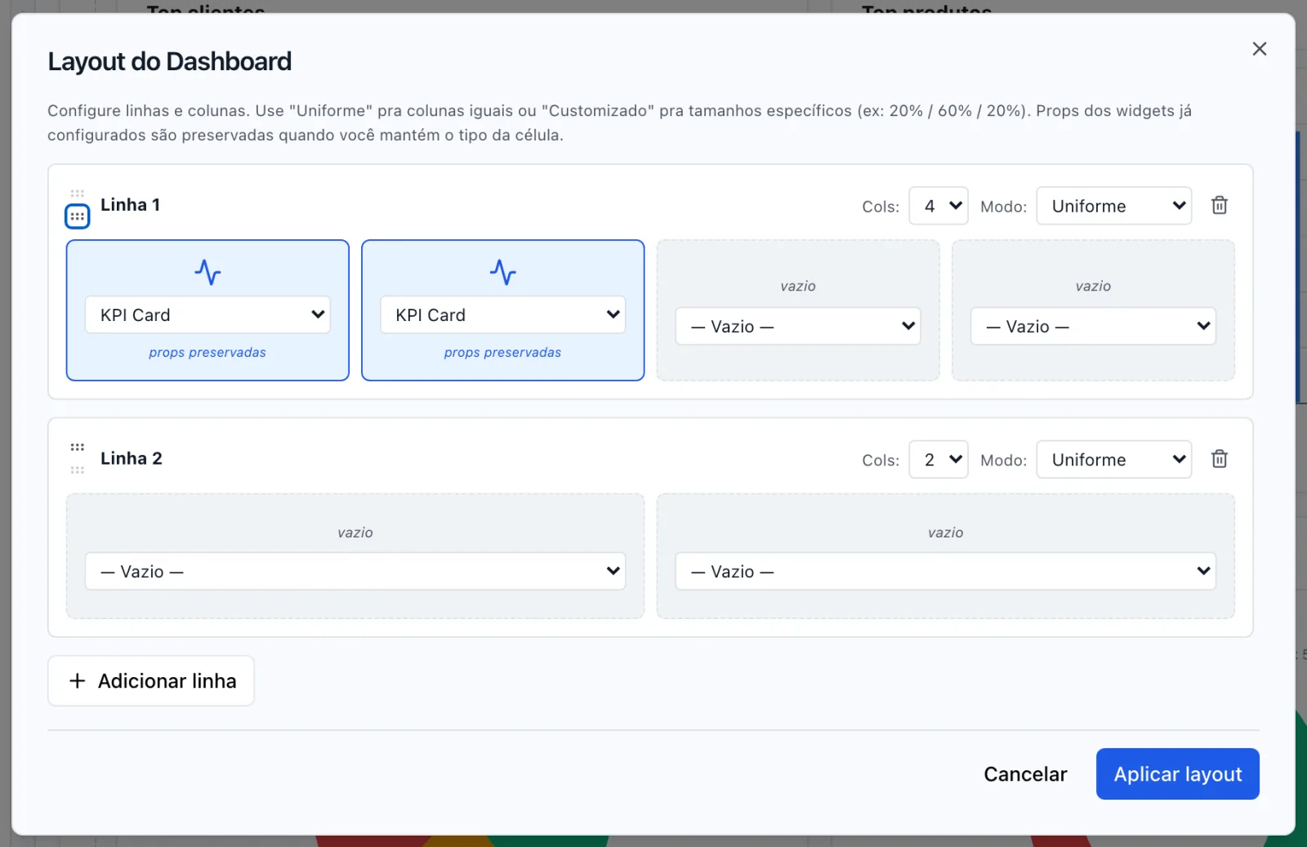Click the pulse icon in the first KPI Card cell
The width and height of the screenshot is (1307, 847).
(x=207, y=272)
